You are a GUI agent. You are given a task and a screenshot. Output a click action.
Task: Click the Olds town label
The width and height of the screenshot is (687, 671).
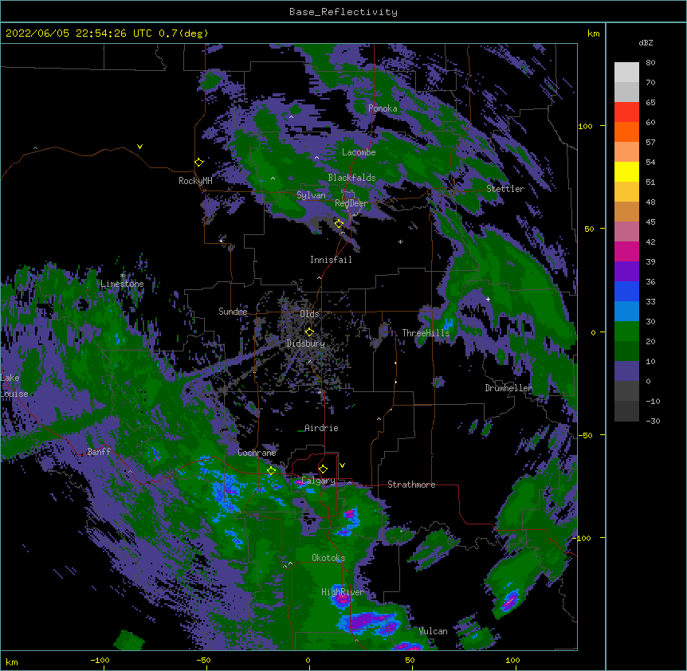(x=309, y=314)
